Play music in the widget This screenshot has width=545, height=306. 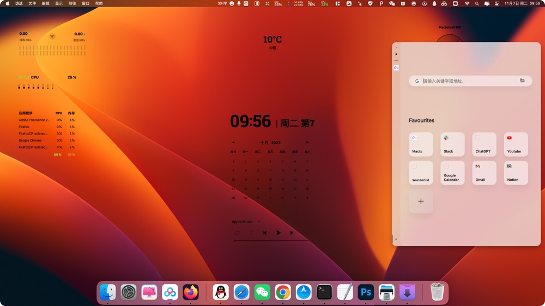[278, 232]
